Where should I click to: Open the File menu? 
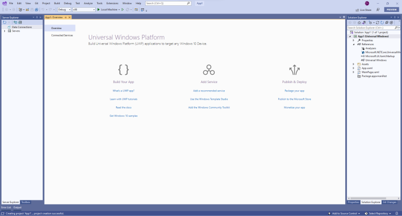click(11, 3)
